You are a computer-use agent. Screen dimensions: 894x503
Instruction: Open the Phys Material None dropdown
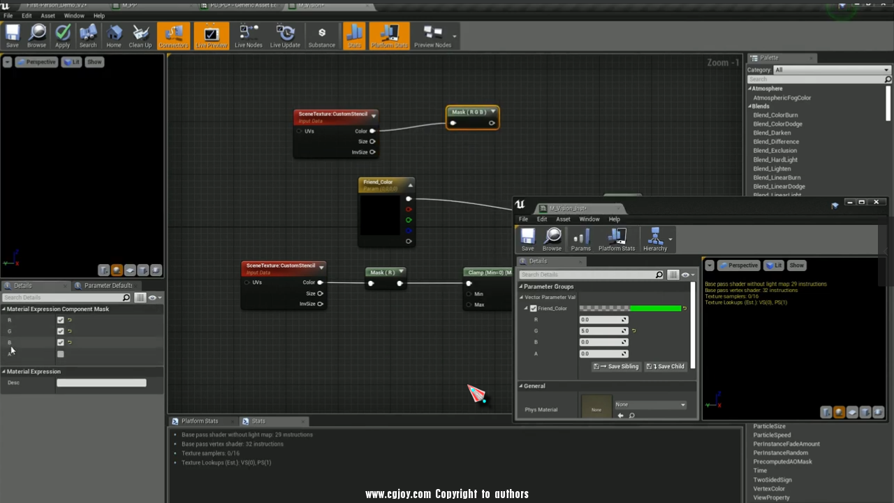[x=650, y=404]
